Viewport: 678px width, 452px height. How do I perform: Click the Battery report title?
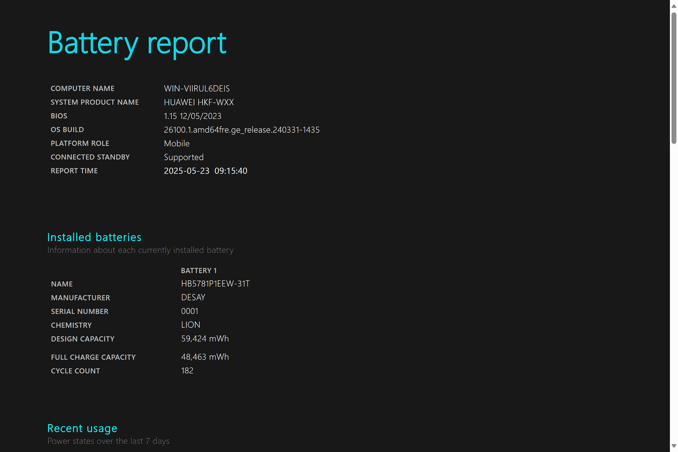tap(137, 43)
